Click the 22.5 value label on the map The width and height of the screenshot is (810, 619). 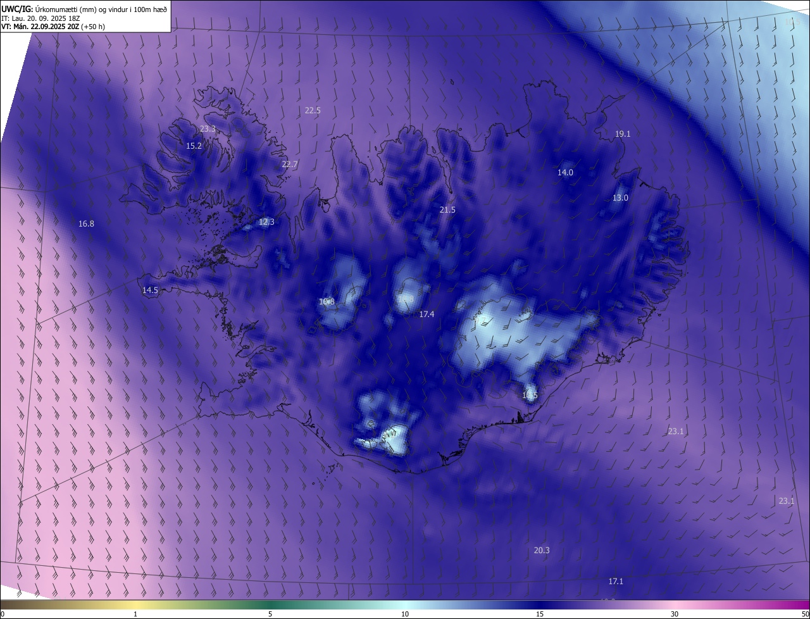pos(313,110)
